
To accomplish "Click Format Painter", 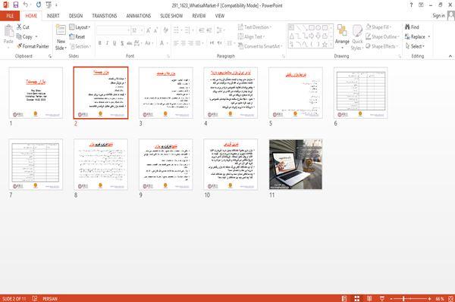I will [33, 46].
